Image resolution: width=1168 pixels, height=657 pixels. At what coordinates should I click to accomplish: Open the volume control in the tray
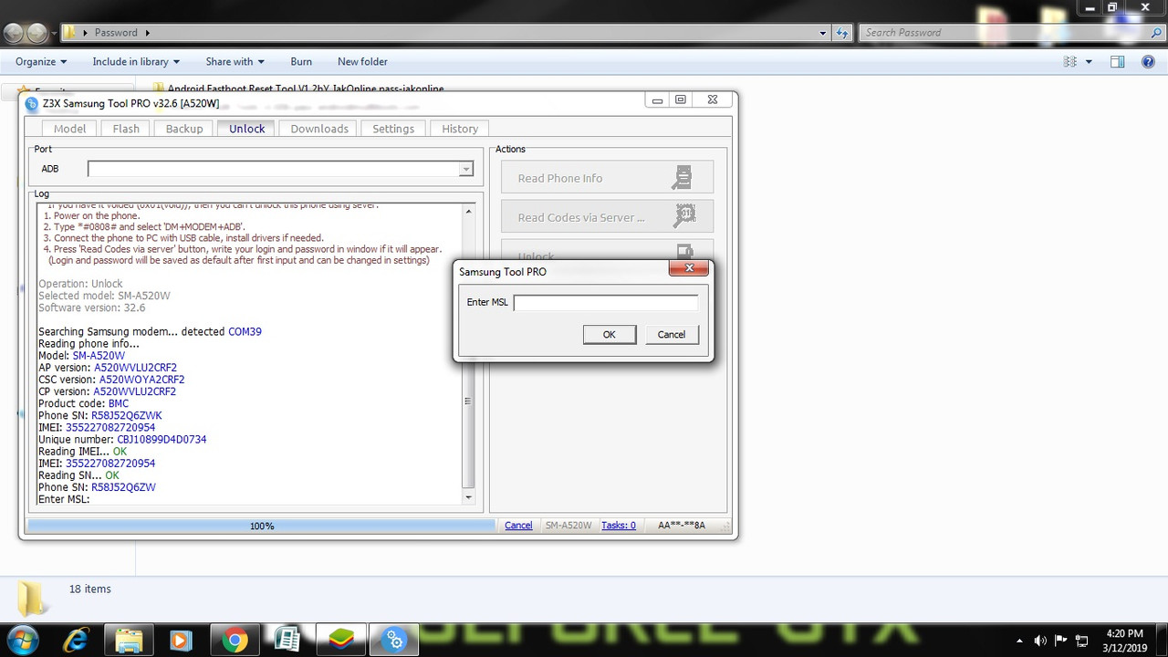coord(1040,641)
